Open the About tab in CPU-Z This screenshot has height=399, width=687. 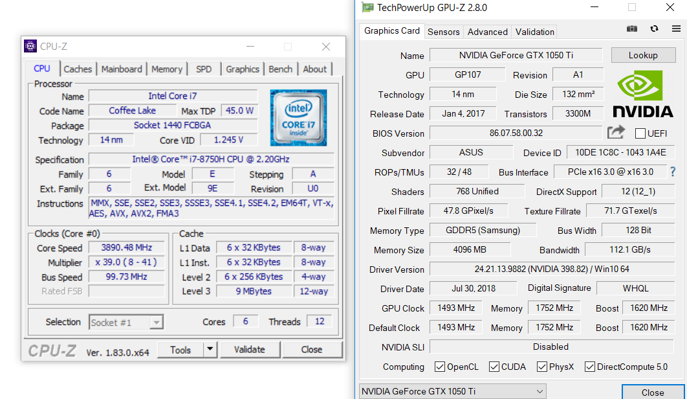314,69
